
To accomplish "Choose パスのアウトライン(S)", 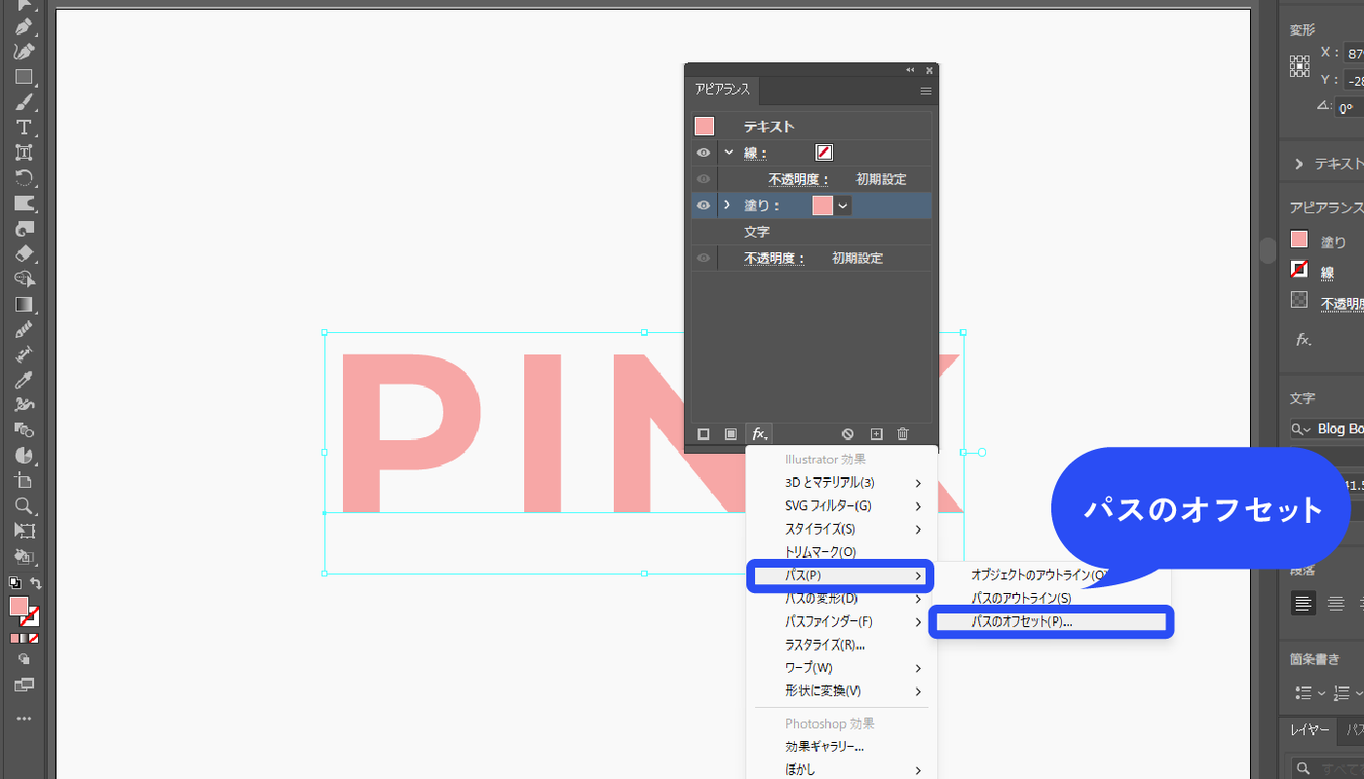I will pyautogui.click(x=1021, y=598).
